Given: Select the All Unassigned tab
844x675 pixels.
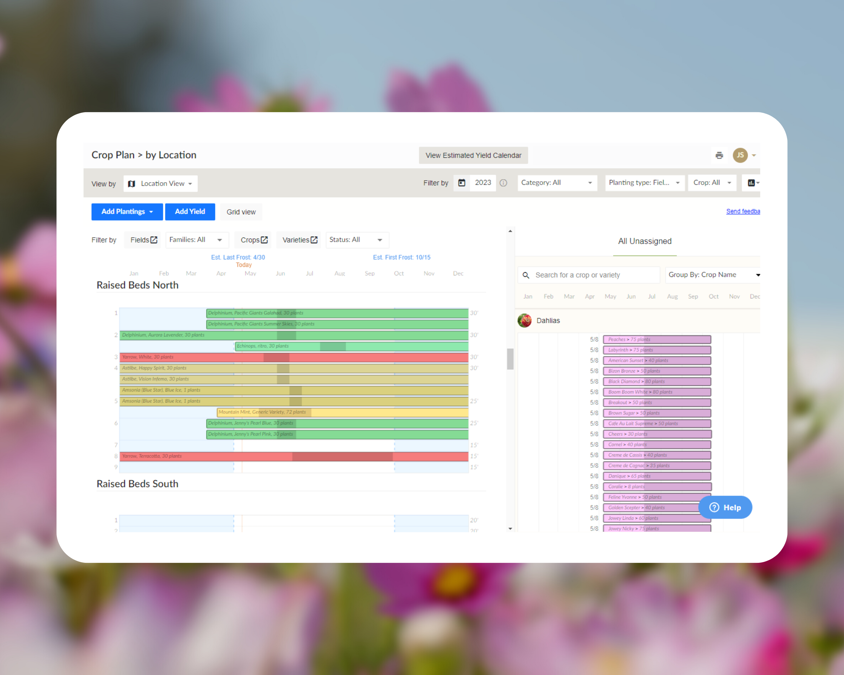Looking at the screenshot, I should pos(645,242).
